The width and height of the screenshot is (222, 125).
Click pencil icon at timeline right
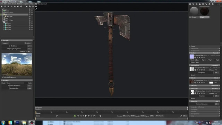(x=181, y=116)
